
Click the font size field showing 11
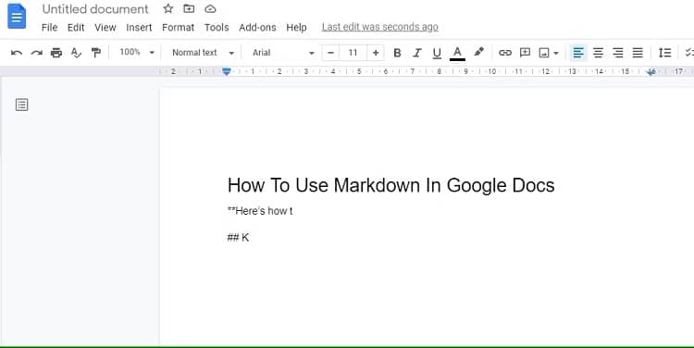click(x=353, y=53)
